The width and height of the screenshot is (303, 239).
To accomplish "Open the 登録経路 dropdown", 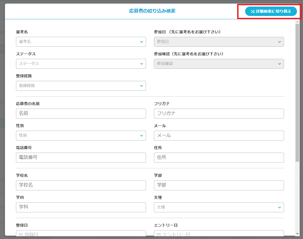I will tap(81, 86).
